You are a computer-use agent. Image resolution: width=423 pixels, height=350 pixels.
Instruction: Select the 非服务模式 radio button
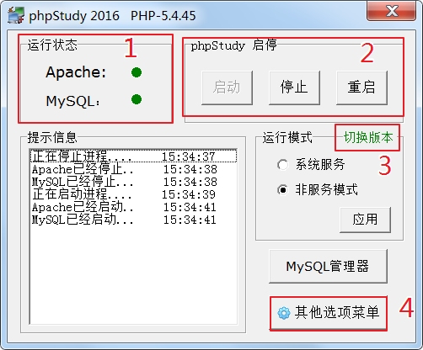(x=282, y=190)
